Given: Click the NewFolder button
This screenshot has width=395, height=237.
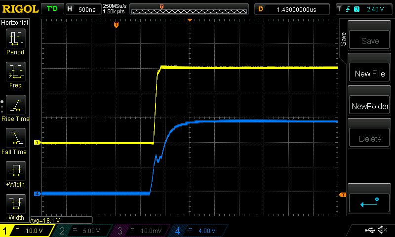Looking at the screenshot, I should [370, 106].
